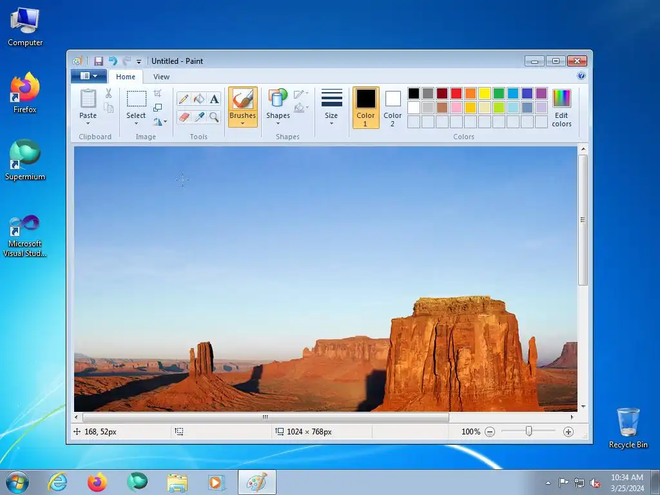Click the Start button
Image resolution: width=660 pixels, height=495 pixels.
coord(17,482)
